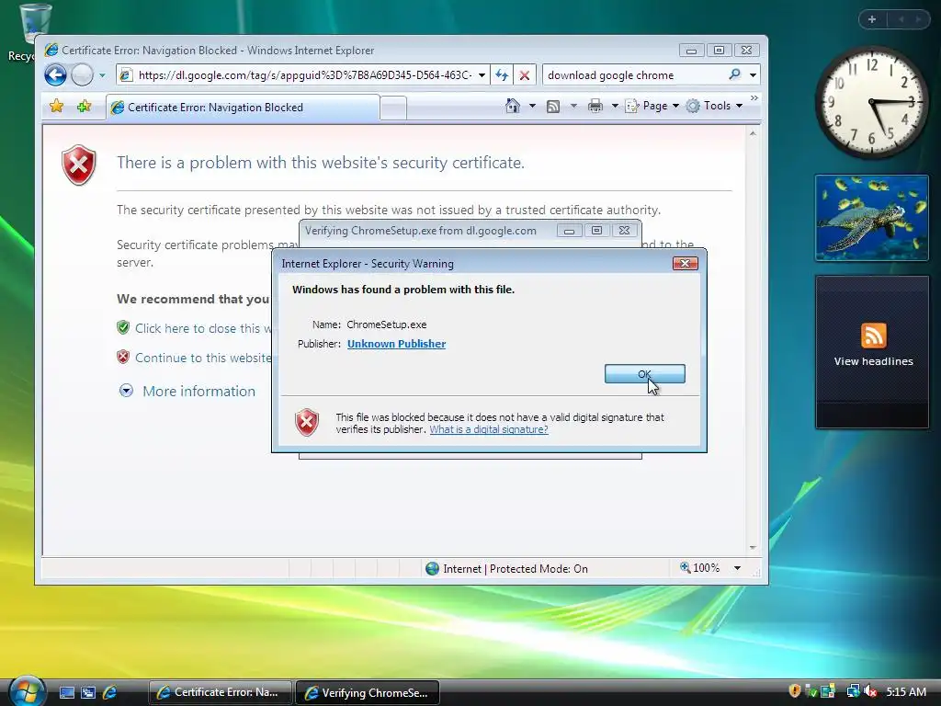This screenshot has height=706, width=941.
Task: Open the recent pages dropdown arrow
Action: pos(102,75)
